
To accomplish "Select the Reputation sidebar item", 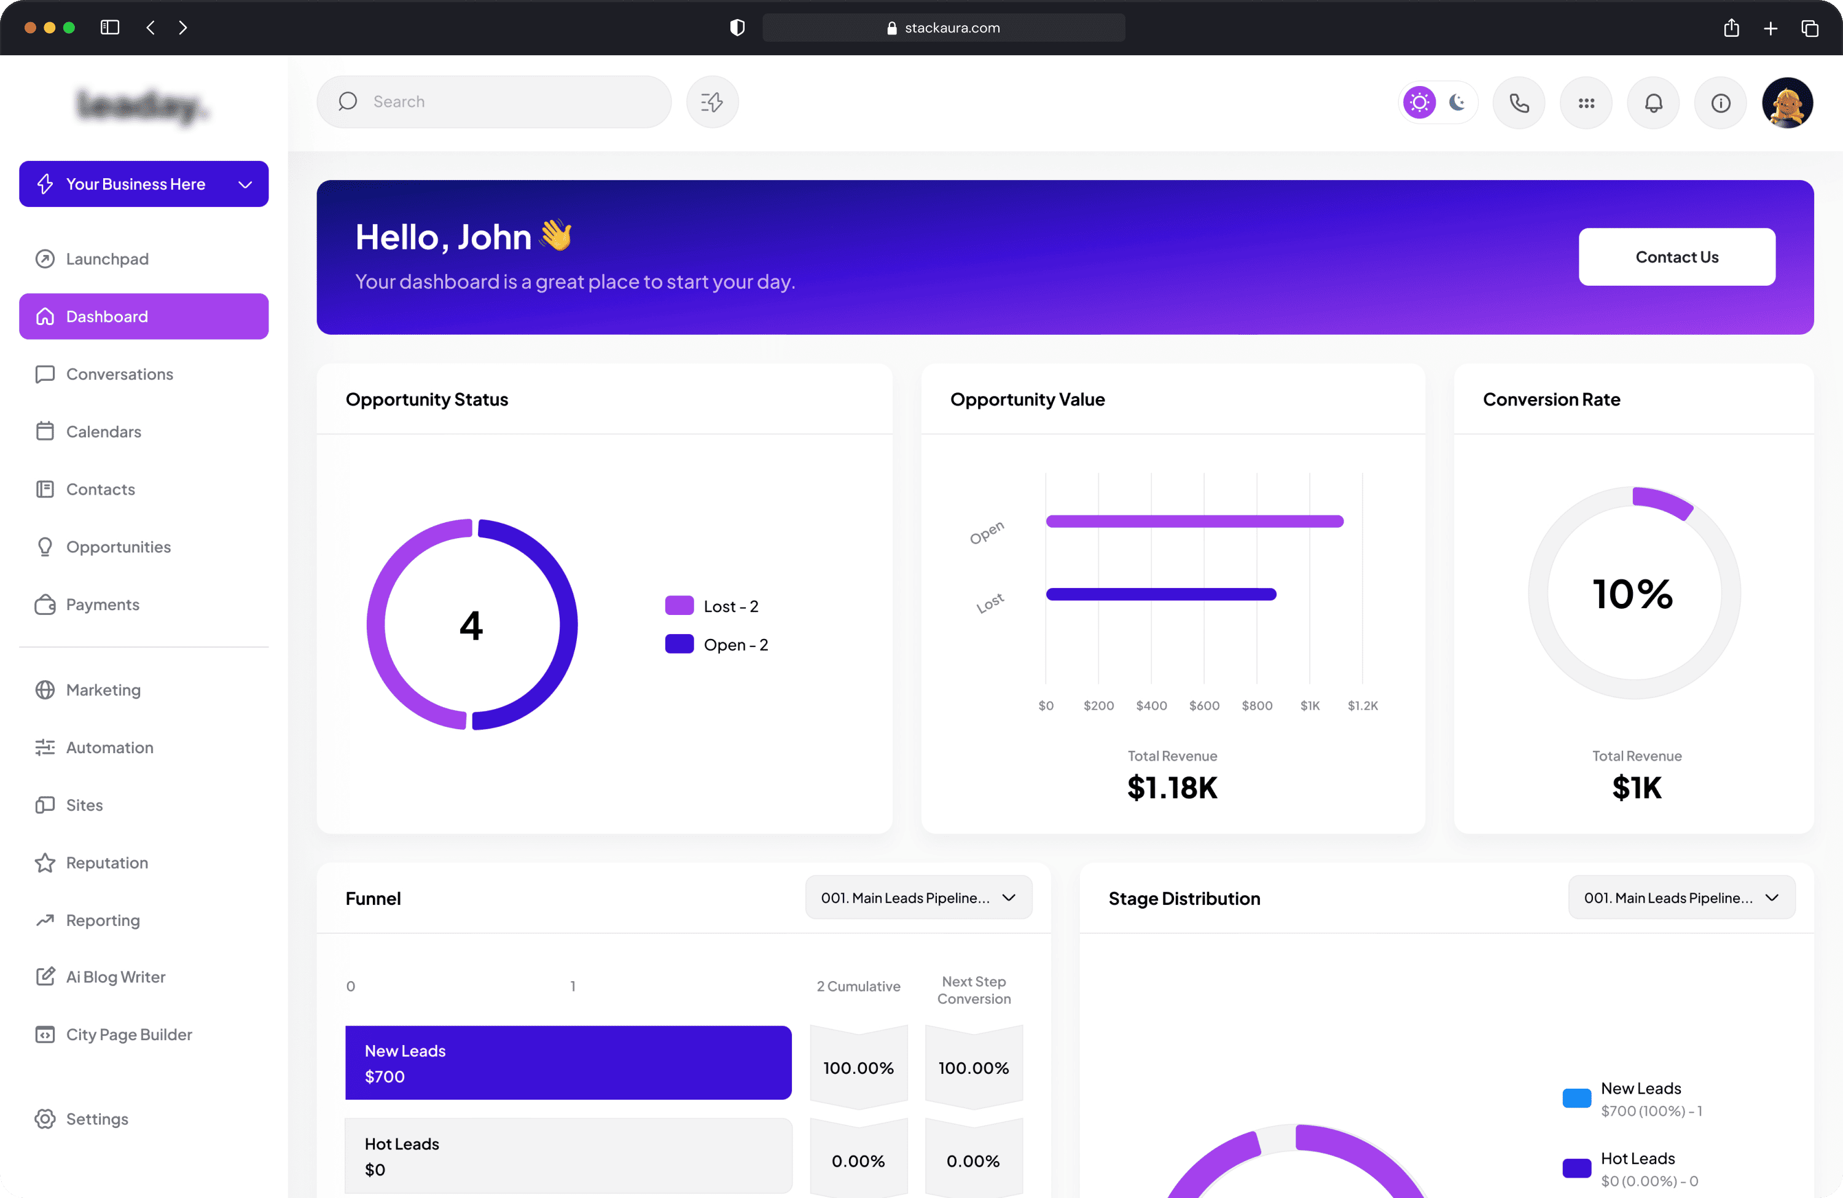I will click(x=107, y=862).
